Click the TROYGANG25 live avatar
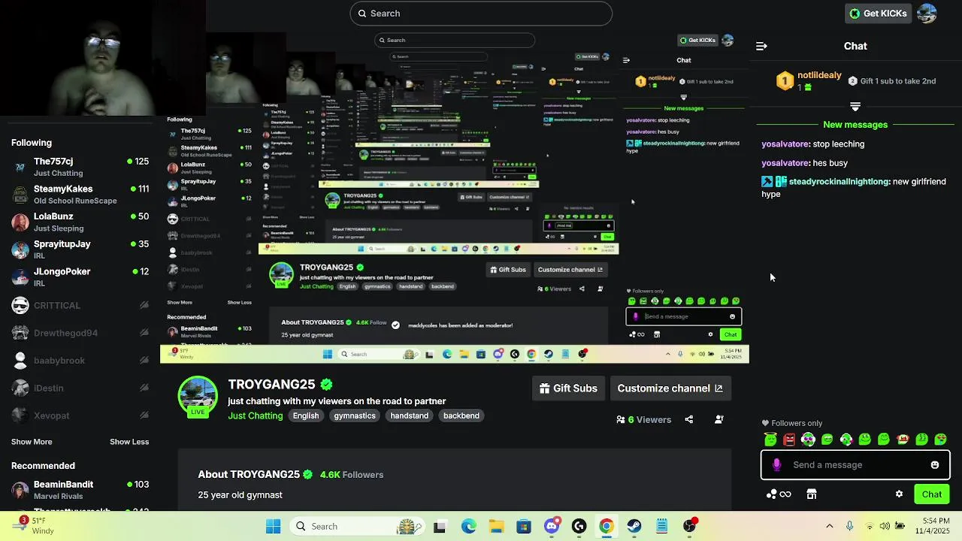962x541 pixels. pyautogui.click(x=198, y=396)
